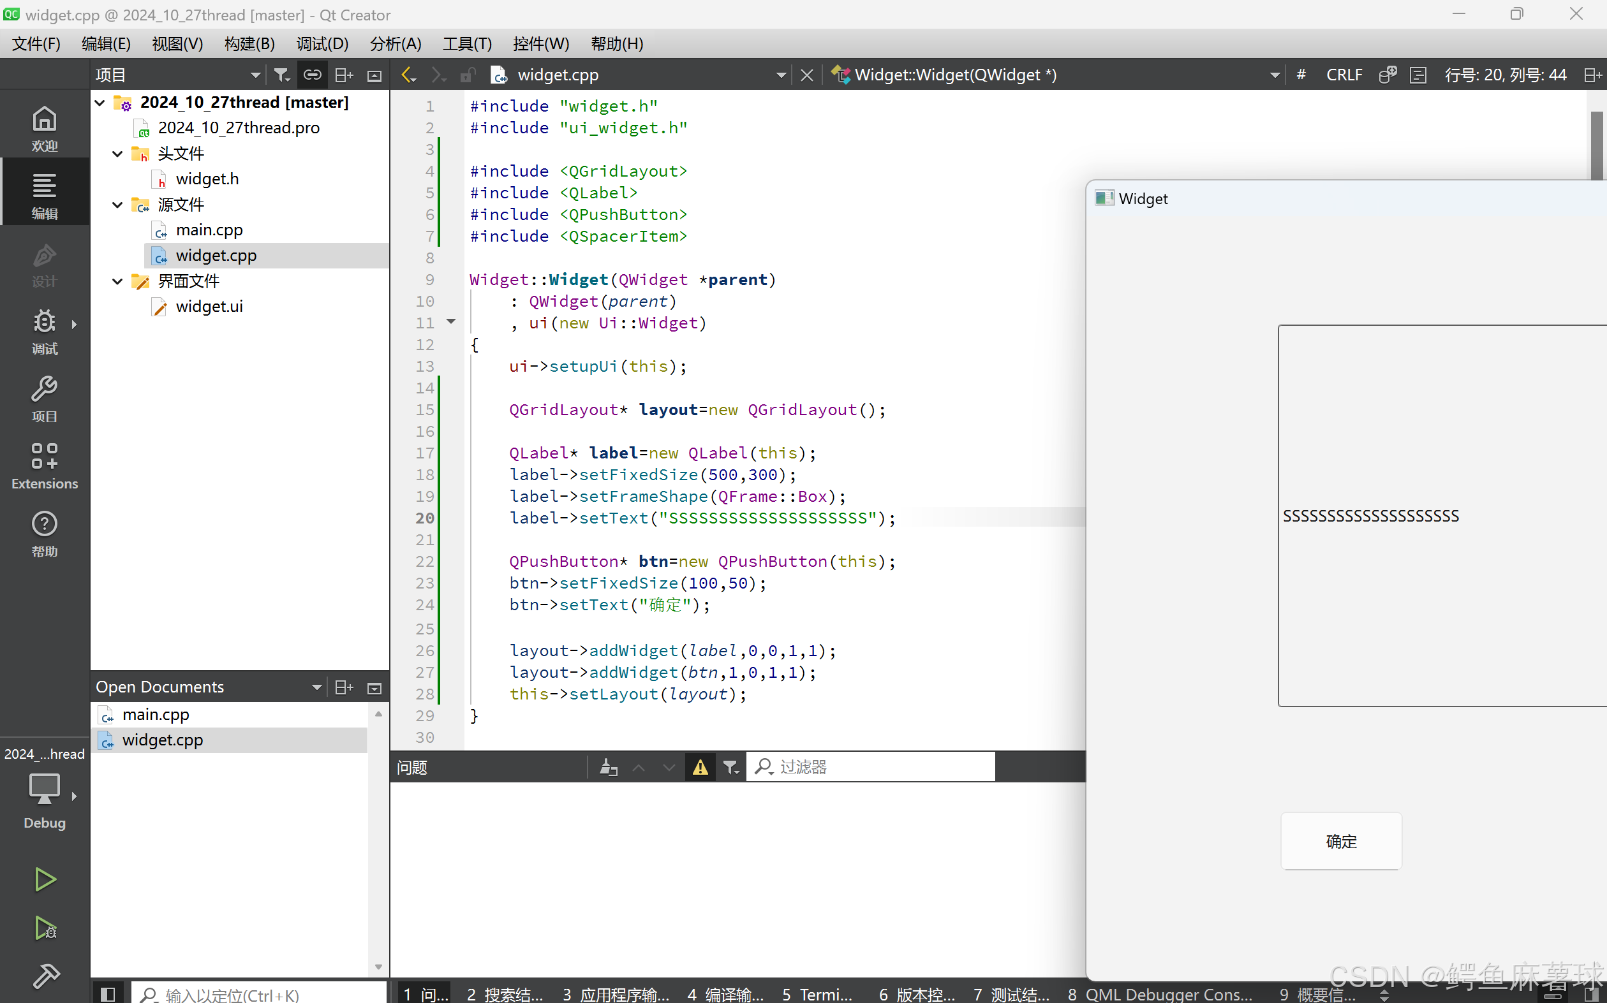The height and width of the screenshot is (1003, 1607).
Task: Click the filter tree icon in project panel
Action: tap(282, 75)
